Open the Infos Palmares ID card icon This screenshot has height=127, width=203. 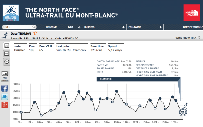pos(5,74)
